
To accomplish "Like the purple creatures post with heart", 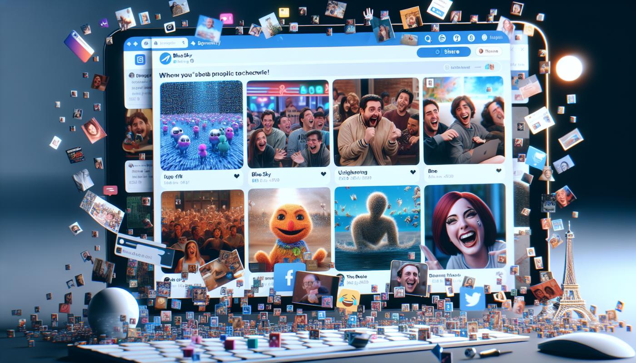I will [237, 176].
